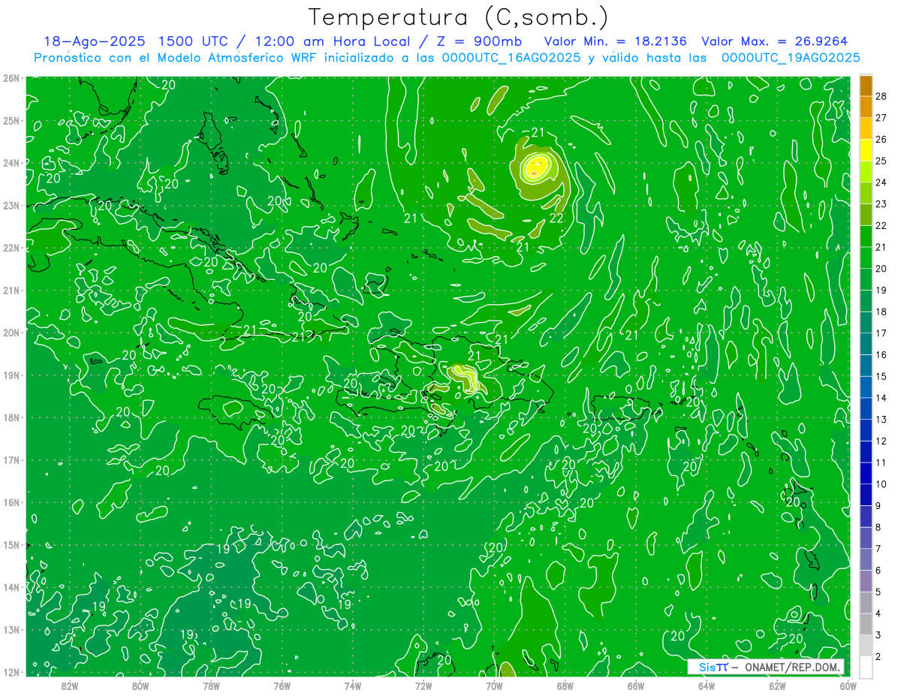
Task: Click the '22' contour label near the storm
Action: point(556,218)
